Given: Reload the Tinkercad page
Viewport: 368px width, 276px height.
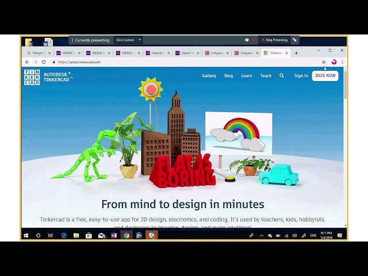Looking at the screenshot, I should [44, 62].
